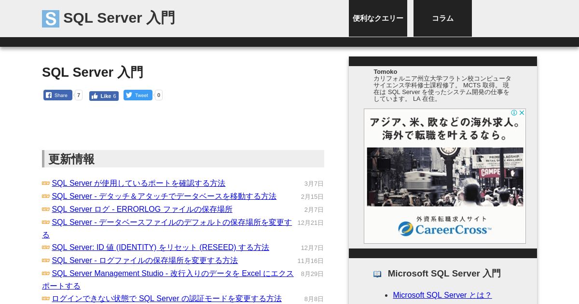The height and width of the screenshot is (304, 579).
Task: Click NEW icon beside authentication mode article
Action: click(x=46, y=299)
